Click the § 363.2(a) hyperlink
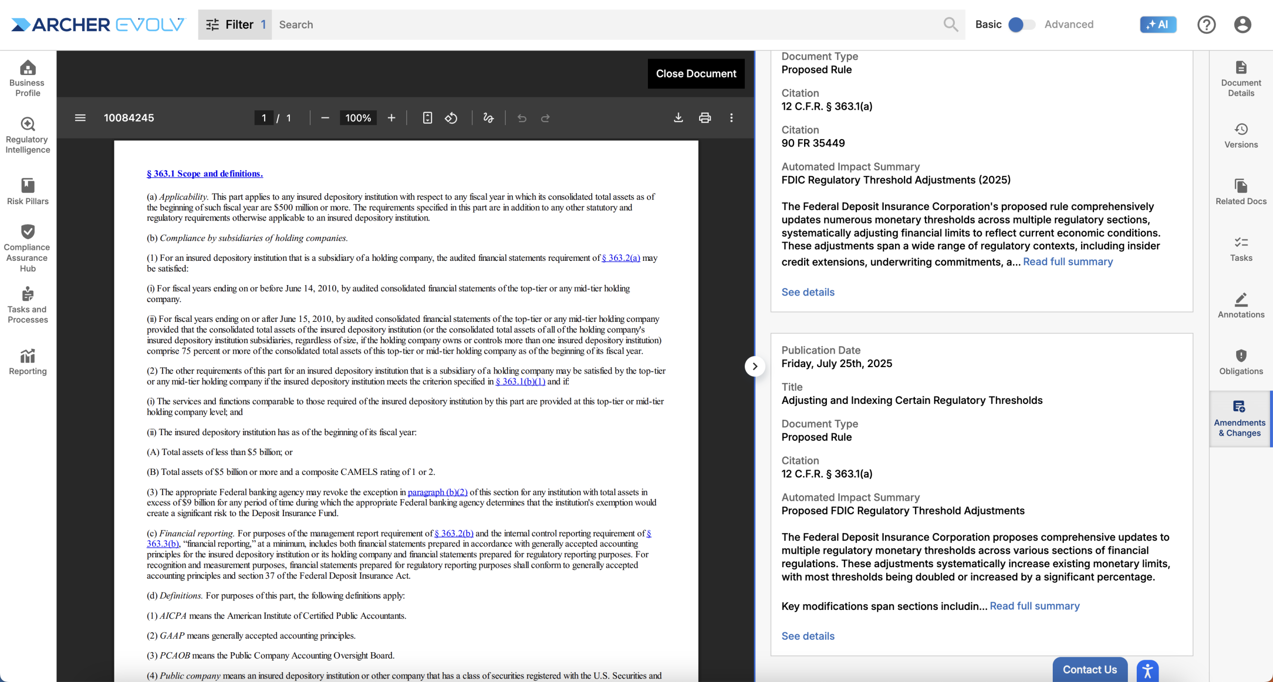1273x682 pixels. coord(621,258)
